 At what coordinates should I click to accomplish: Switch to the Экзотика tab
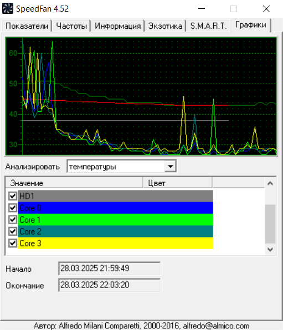coord(165,26)
